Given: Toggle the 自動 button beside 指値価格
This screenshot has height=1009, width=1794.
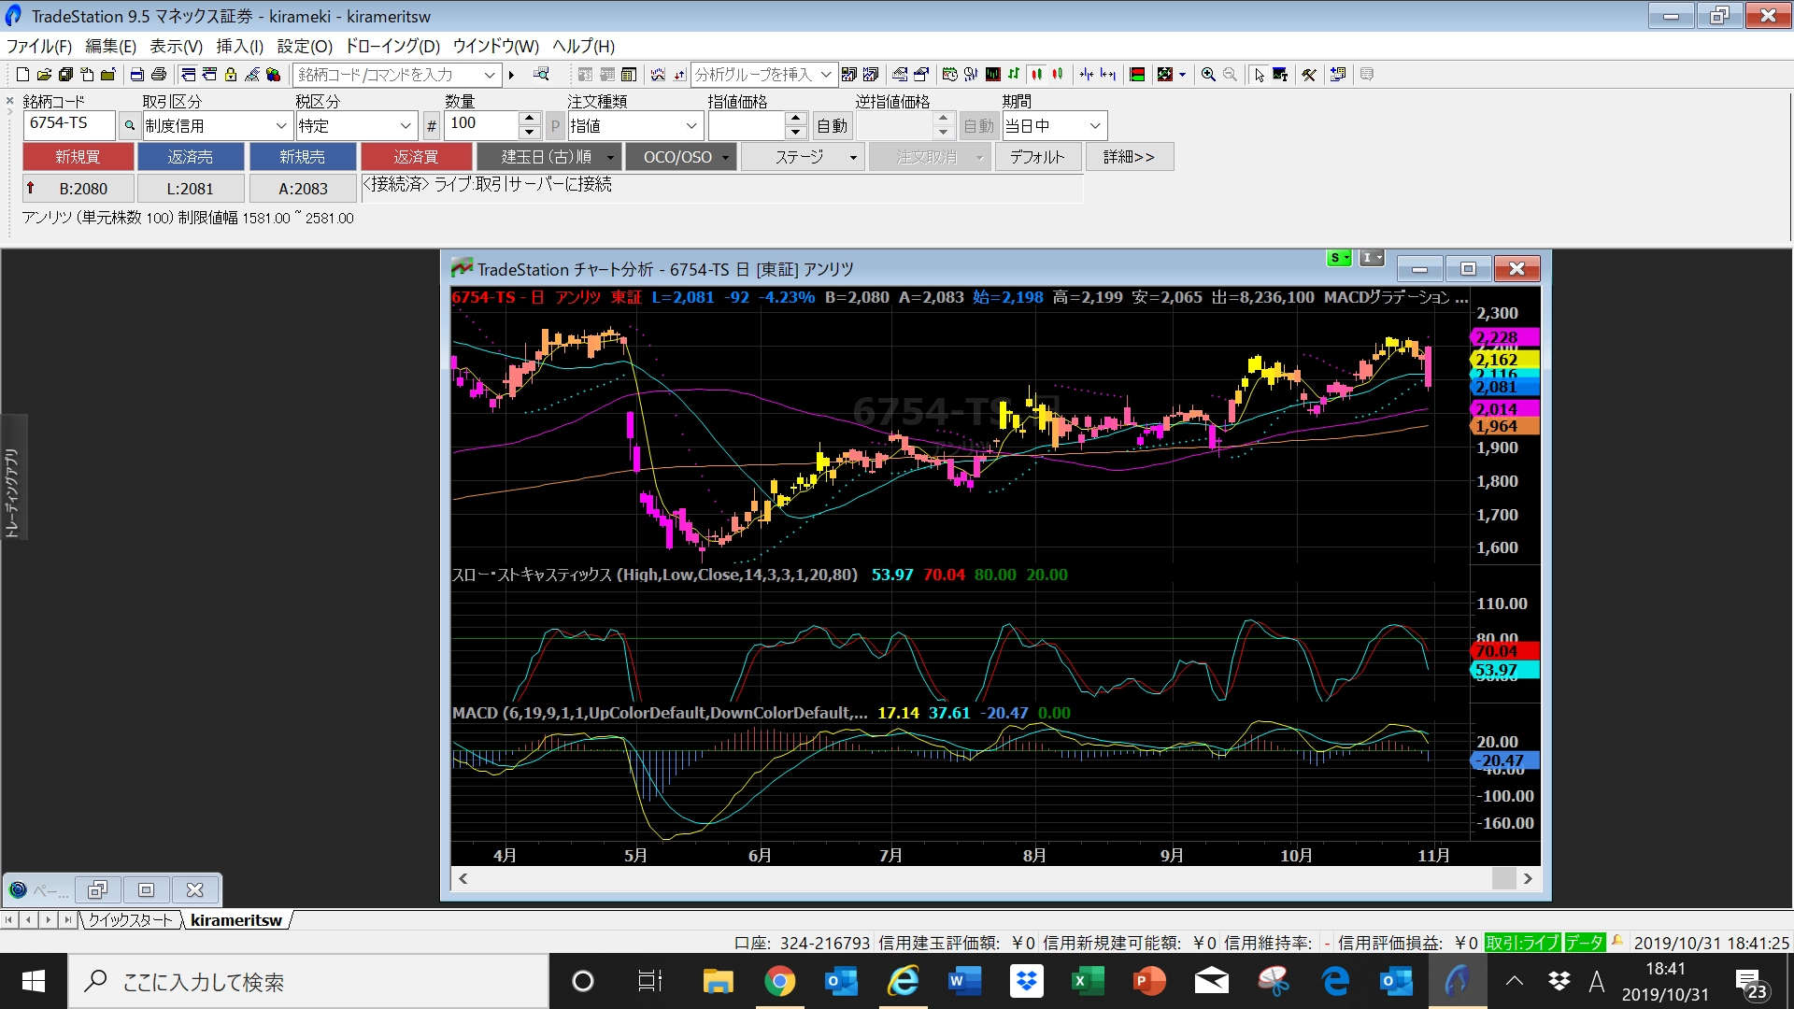Looking at the screenshot, I should click(x=832, y=125).
